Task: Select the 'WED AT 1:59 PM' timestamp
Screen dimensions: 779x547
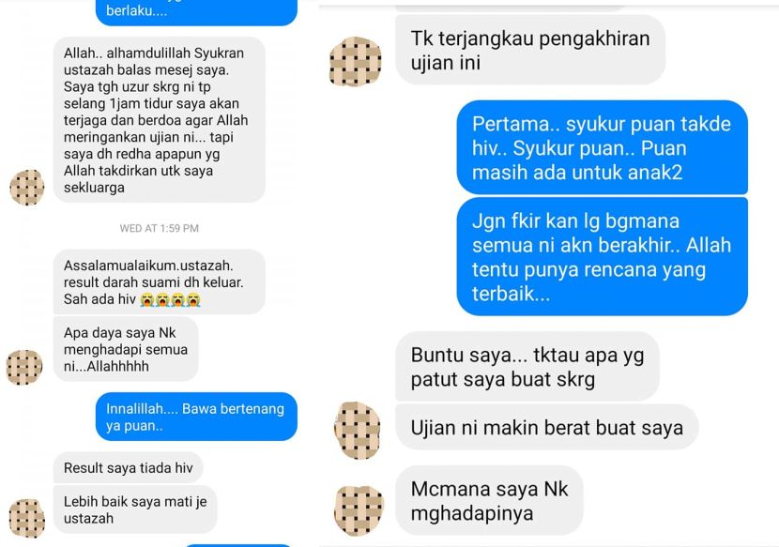Action: (x=159, y=229)
